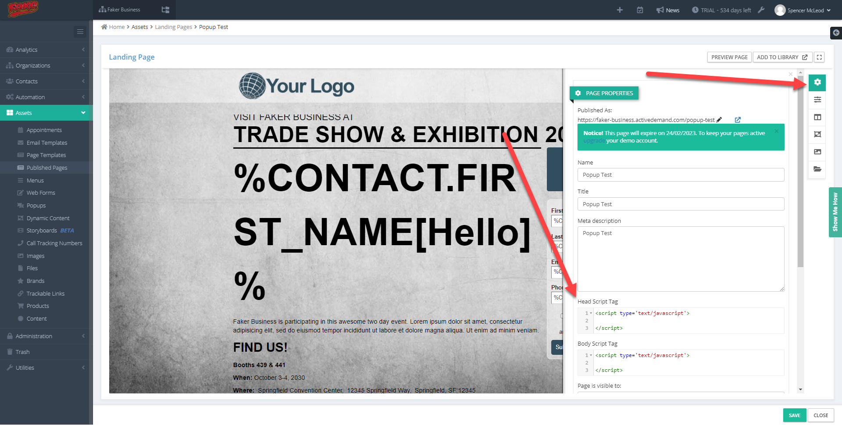
Task: Go to Home breadcrumb link
Action: tap(113, 27)
